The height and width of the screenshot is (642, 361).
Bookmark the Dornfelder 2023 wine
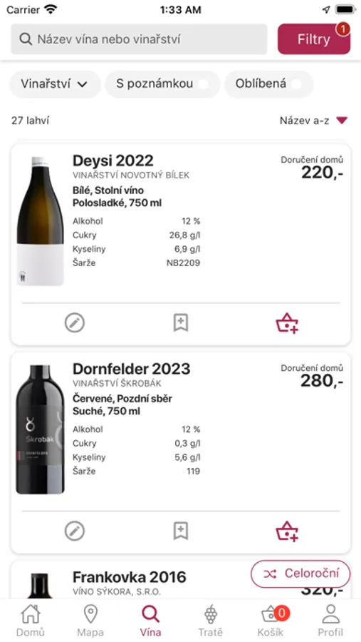[x=181, y=531]
